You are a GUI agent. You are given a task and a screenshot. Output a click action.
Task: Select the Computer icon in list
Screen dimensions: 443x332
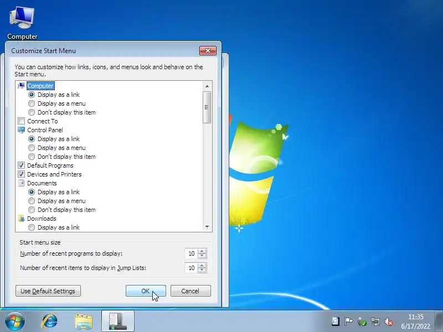(21, 86)
